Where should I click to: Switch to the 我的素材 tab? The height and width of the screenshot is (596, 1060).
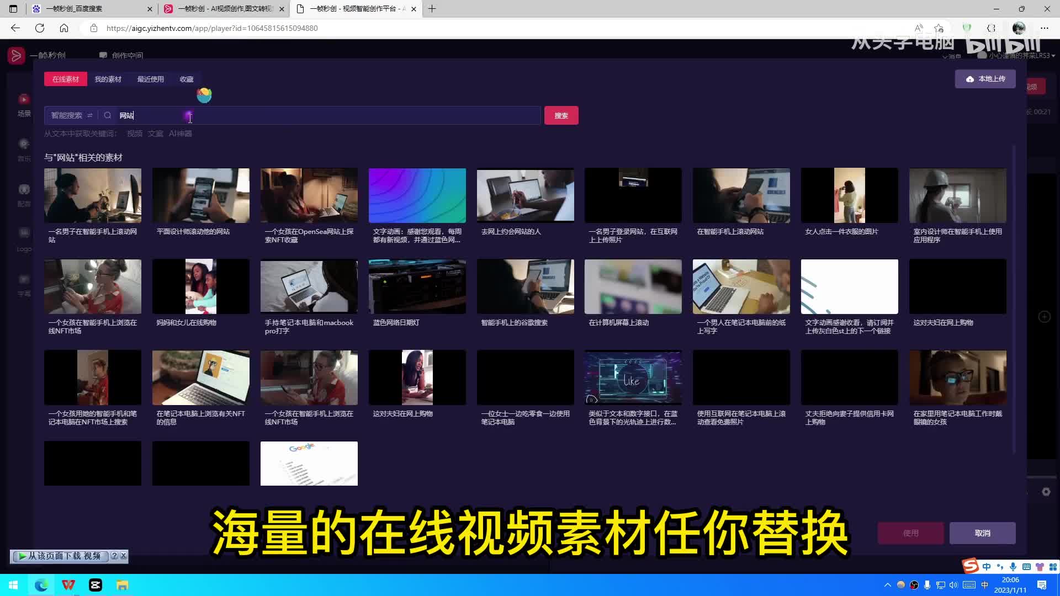(x=108, y=79)
